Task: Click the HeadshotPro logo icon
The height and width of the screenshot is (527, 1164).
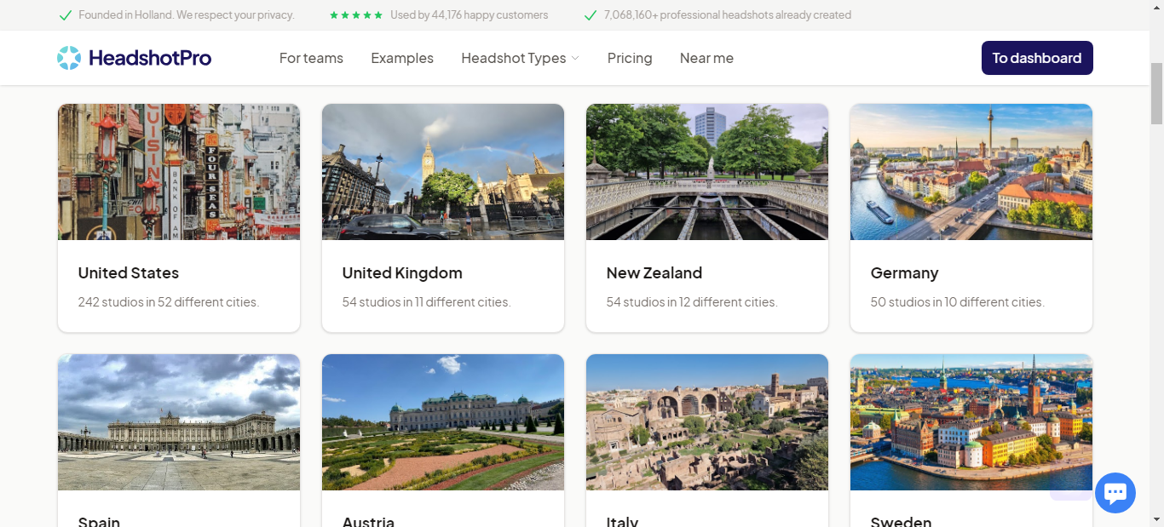Action: tap(69, 58)
